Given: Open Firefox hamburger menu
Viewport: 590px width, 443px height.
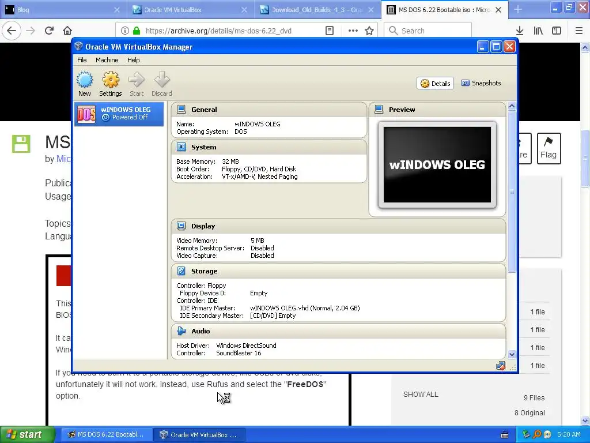Looking at the screenshot, I should point(579,31).
